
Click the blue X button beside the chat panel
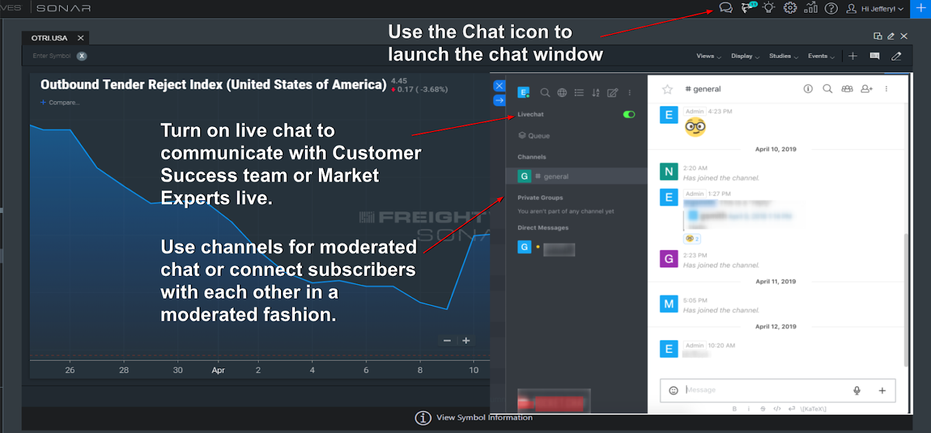499,86
